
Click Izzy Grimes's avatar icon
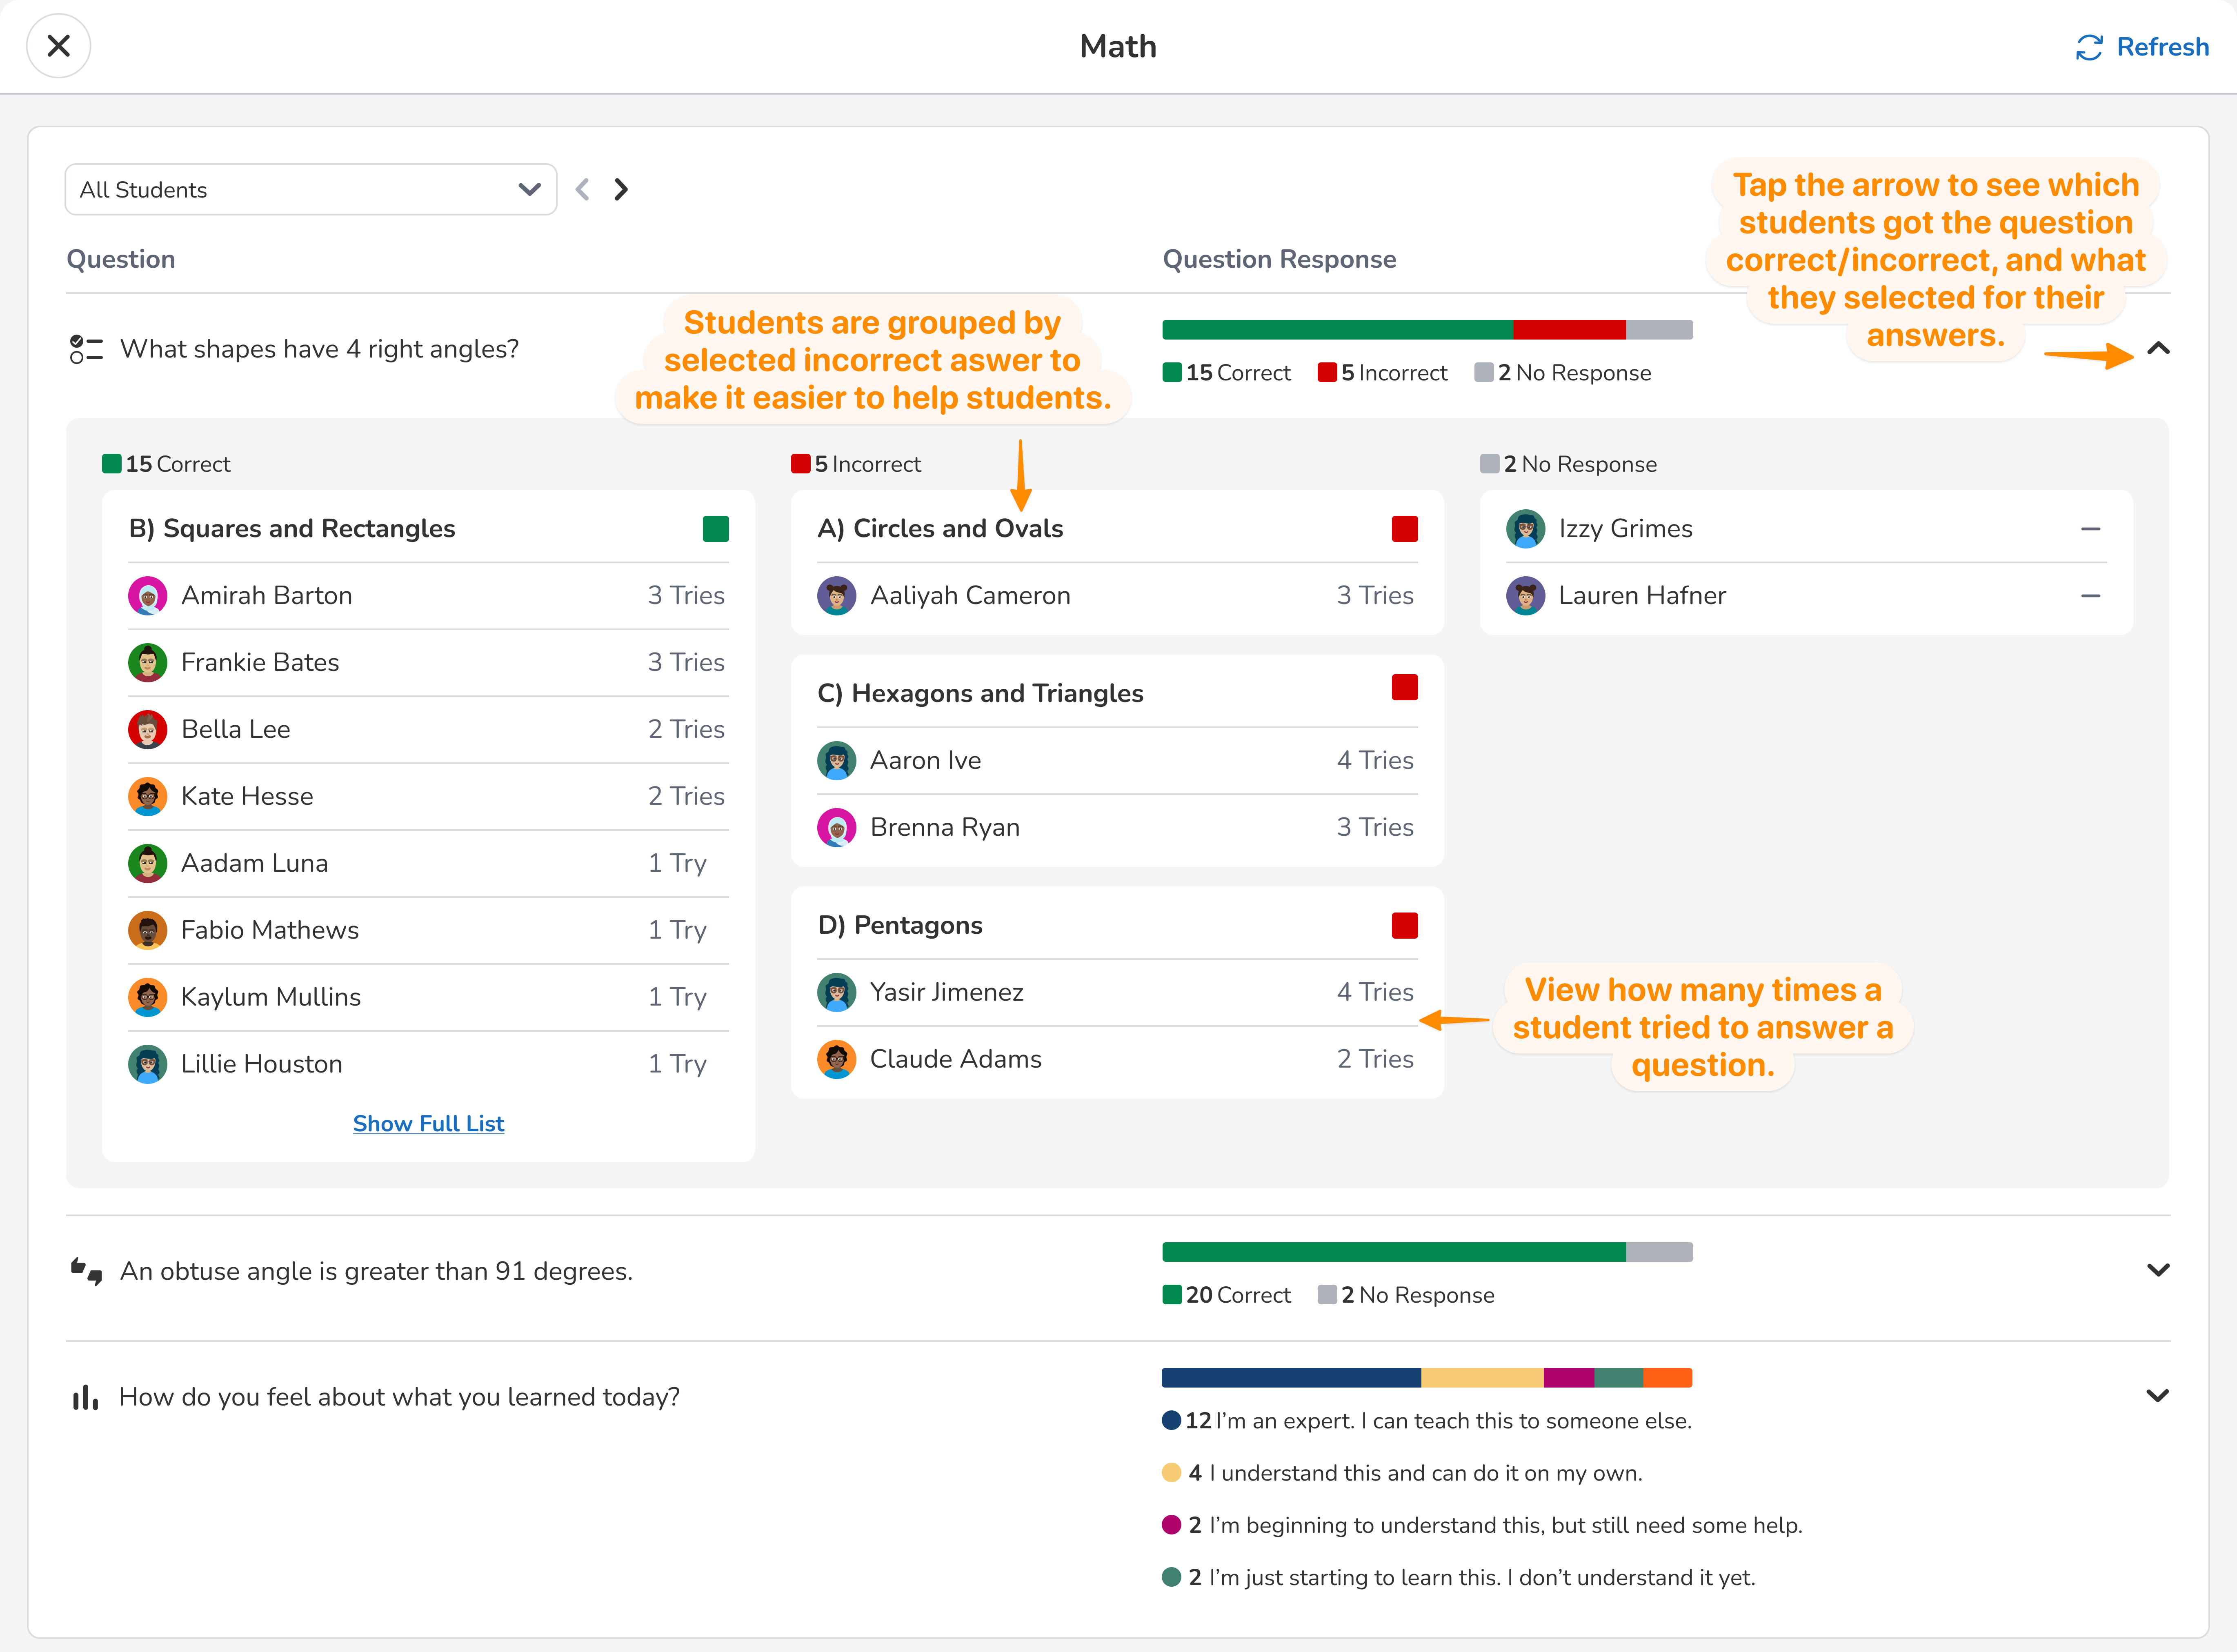point(1525,529)
